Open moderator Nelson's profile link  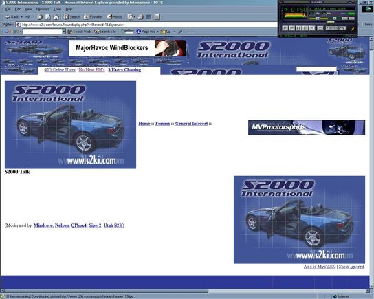[x=62, y=225]
